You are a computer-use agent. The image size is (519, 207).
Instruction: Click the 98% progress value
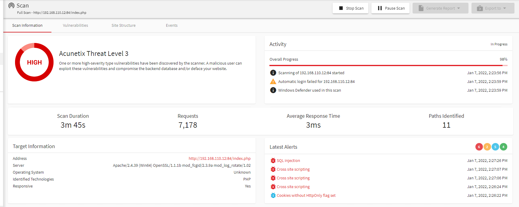(x=504, y=59)
